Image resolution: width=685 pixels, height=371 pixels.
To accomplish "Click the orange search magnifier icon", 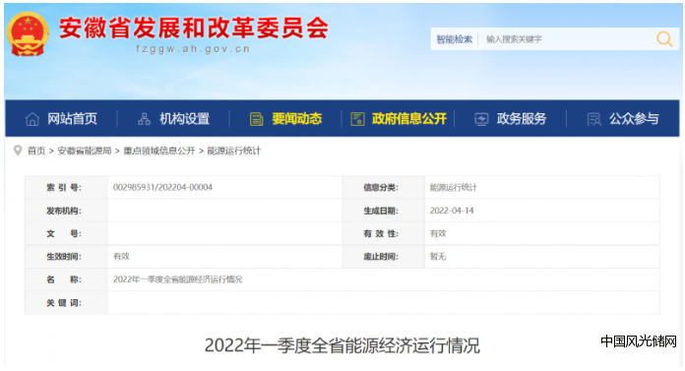I will 664,39.
